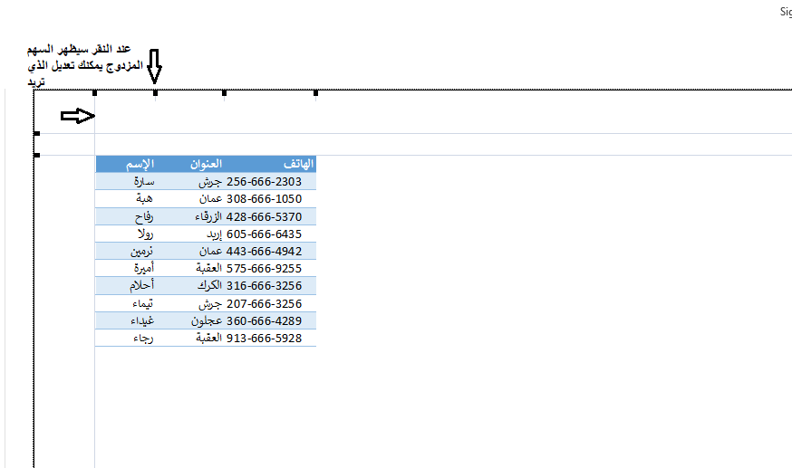
Task: Select column handle between الإسم and العنوان
Action: click(x=155, y=93)
